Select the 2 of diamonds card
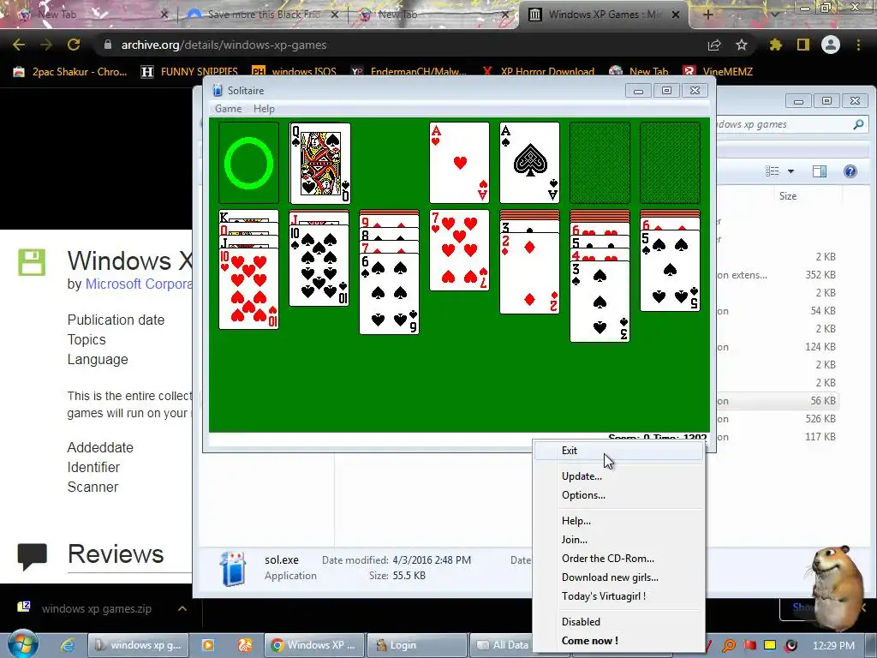Image resolution: width=877 pixels, height=658 pixels. click(x=529, y=273)
